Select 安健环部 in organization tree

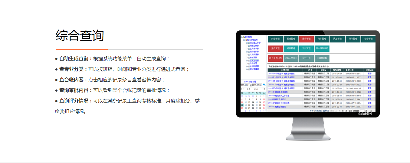pyautogui.click(x=253, y=58)
